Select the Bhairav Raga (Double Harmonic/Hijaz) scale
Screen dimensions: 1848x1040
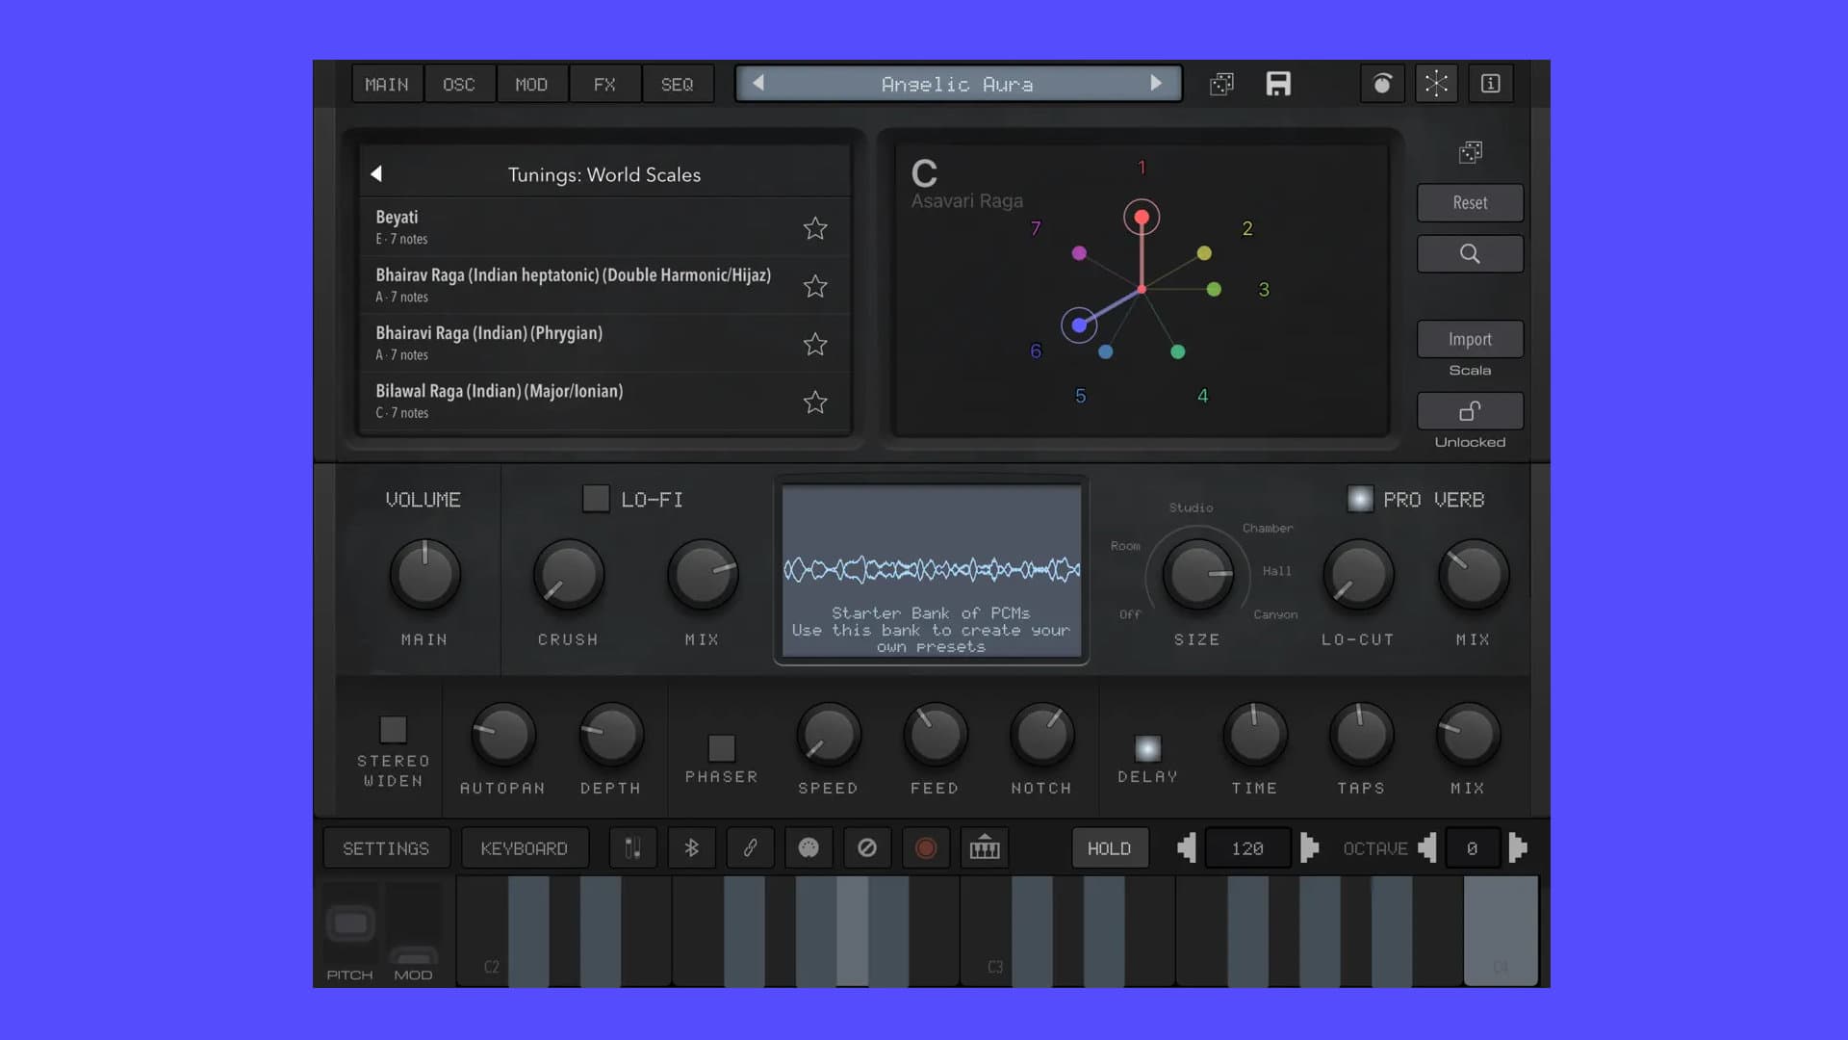click(x=605, y=285)
